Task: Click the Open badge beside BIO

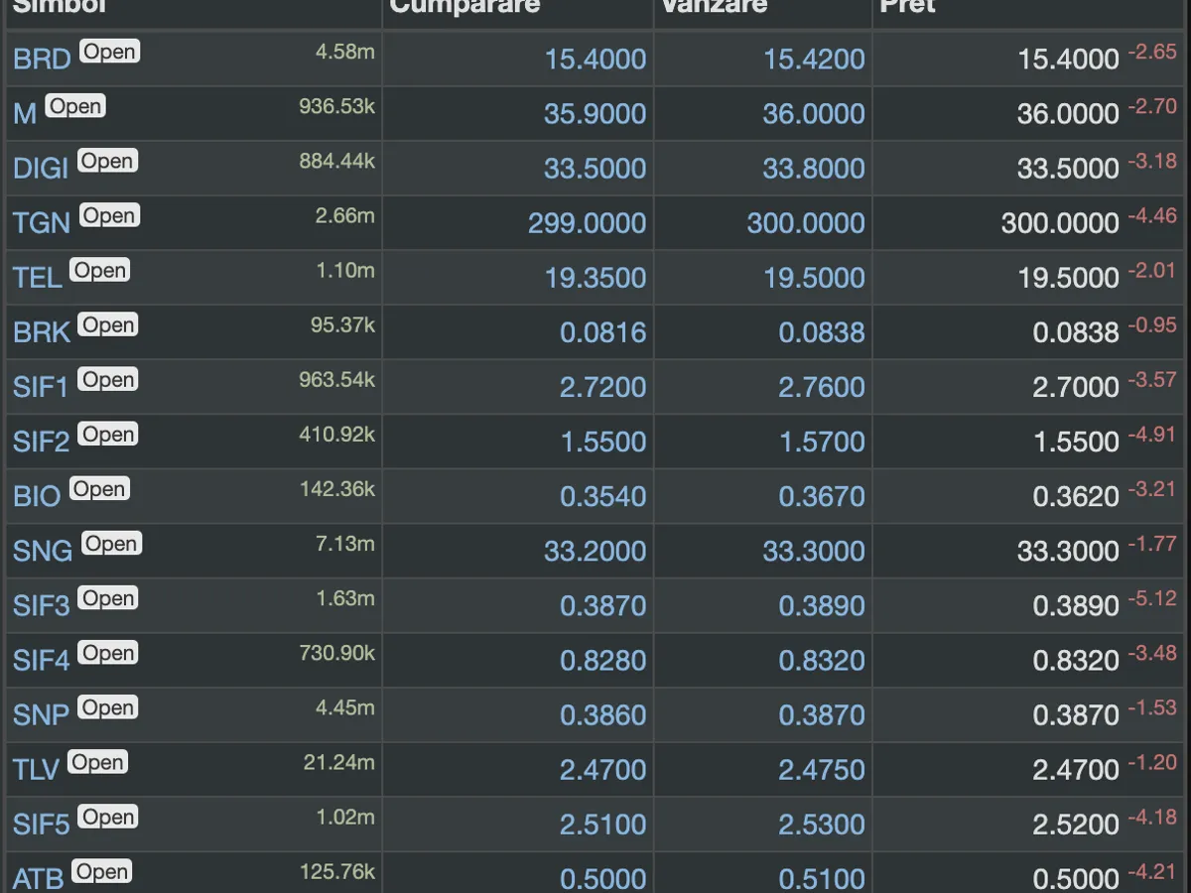Action: pos(99,489)
